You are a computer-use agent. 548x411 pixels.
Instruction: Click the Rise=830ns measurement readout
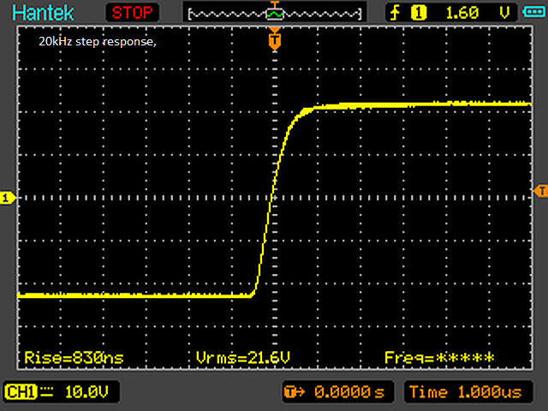coord(74,358)
